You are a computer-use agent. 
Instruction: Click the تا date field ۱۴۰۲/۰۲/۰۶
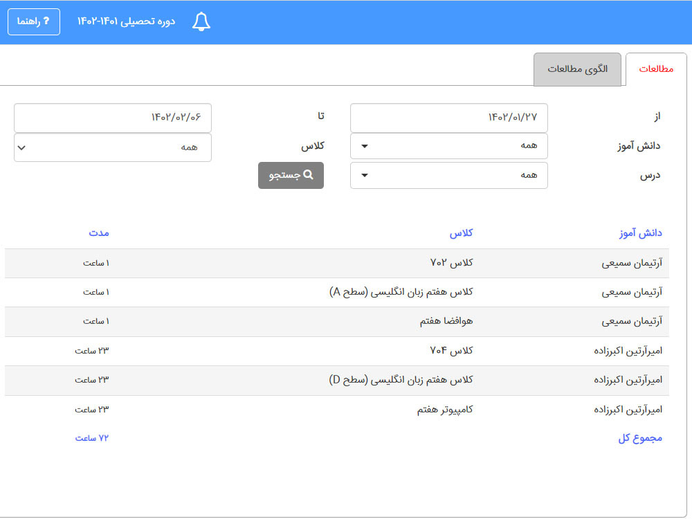(113, 118)
